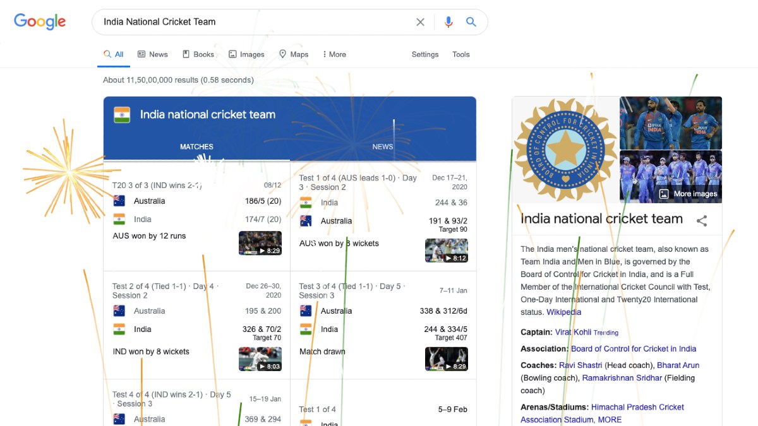Open the Wikipedia link in the description
Image resolution: width=758 pixels, height=426 pixels.
563,312
